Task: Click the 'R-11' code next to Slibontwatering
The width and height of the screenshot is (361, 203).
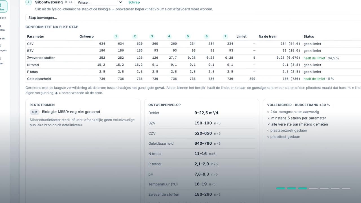Action: point(69,2)
